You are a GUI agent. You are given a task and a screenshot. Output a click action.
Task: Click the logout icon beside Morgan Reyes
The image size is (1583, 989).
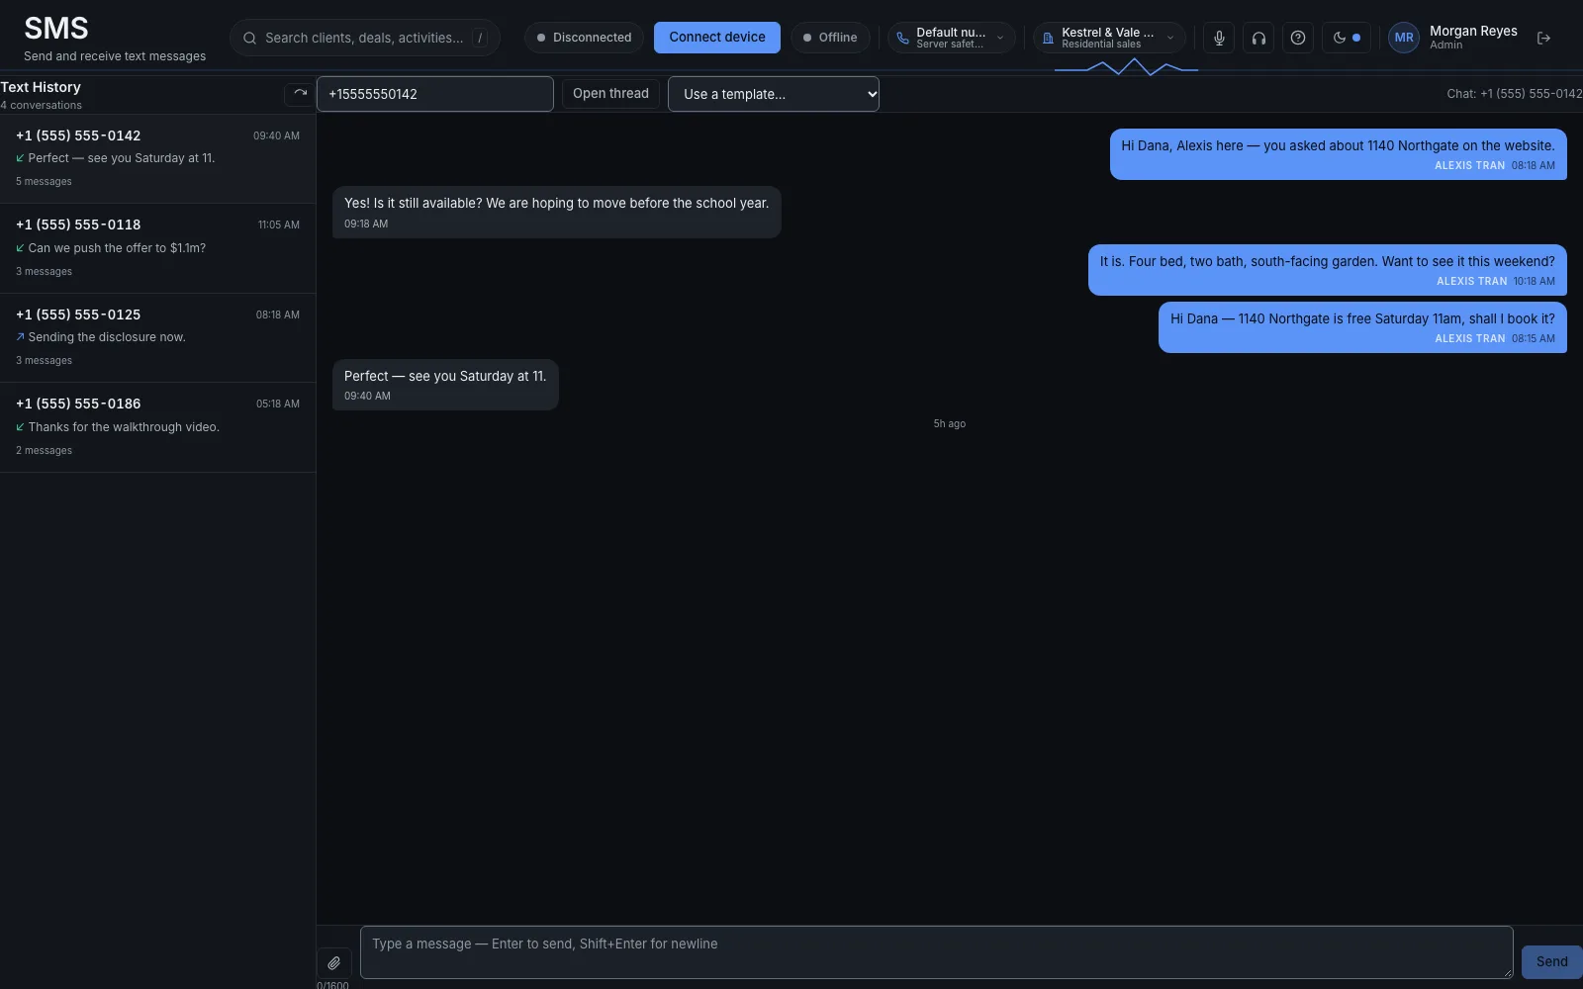point(1543,38)
